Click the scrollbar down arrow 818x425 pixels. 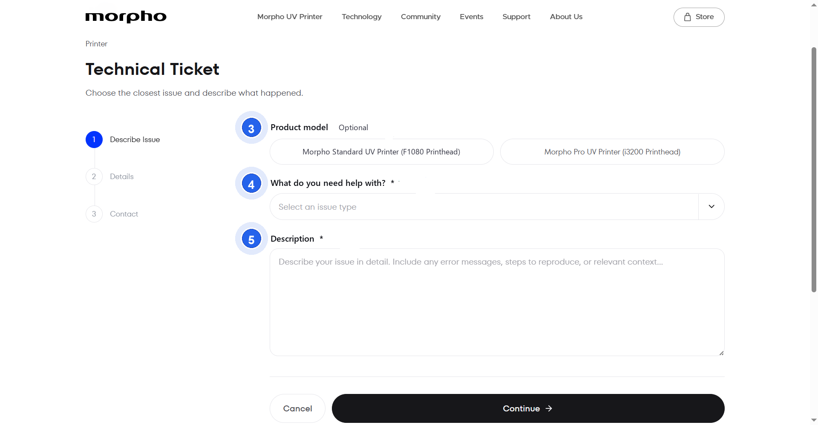[x=814, y=420]
